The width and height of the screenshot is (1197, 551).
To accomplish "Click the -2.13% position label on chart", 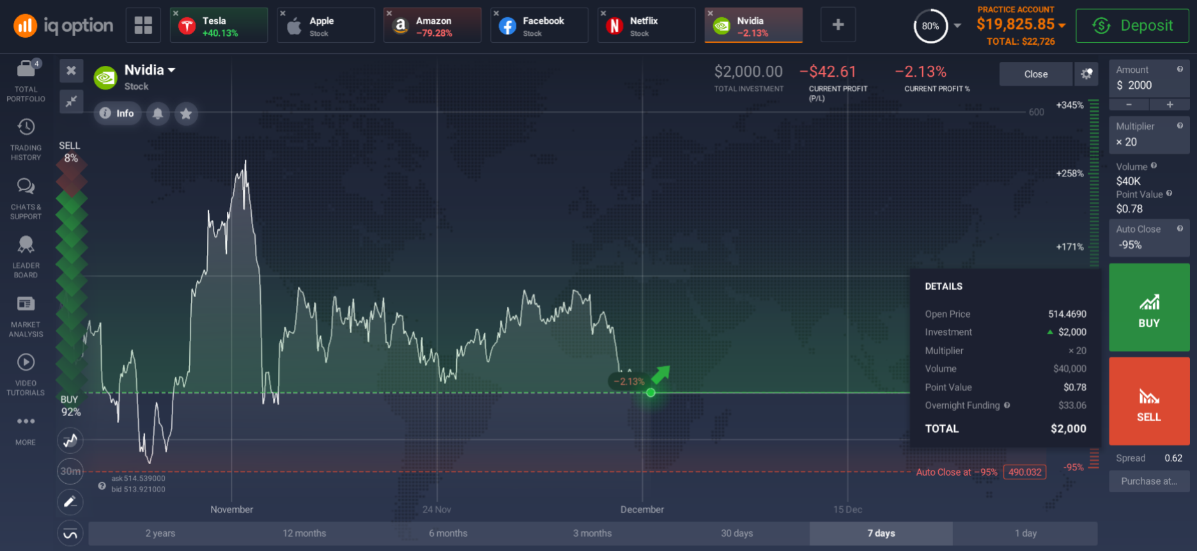I will coord(629,382).
